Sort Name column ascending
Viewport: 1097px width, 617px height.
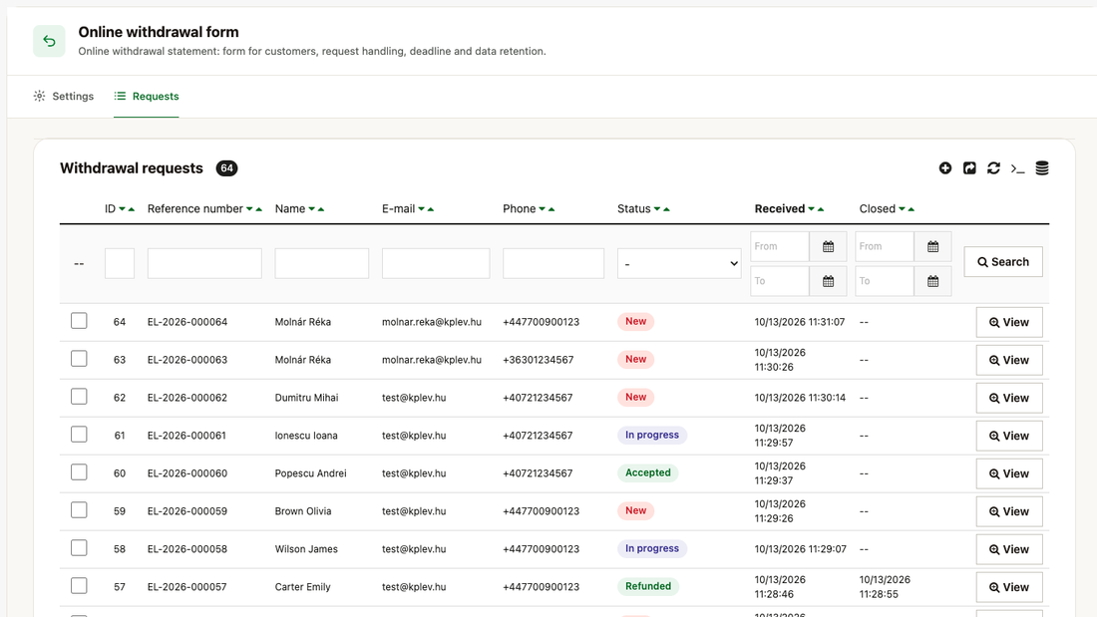(321, 209)
